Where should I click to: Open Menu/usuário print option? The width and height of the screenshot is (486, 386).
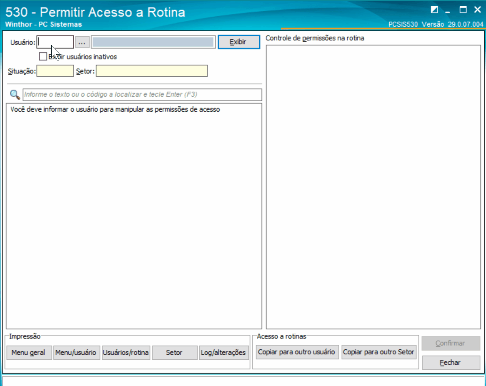coord(77,353)
